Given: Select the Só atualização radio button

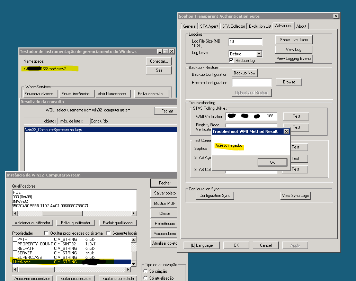Looking at the screenshot, I should click(x=146, y=278).
